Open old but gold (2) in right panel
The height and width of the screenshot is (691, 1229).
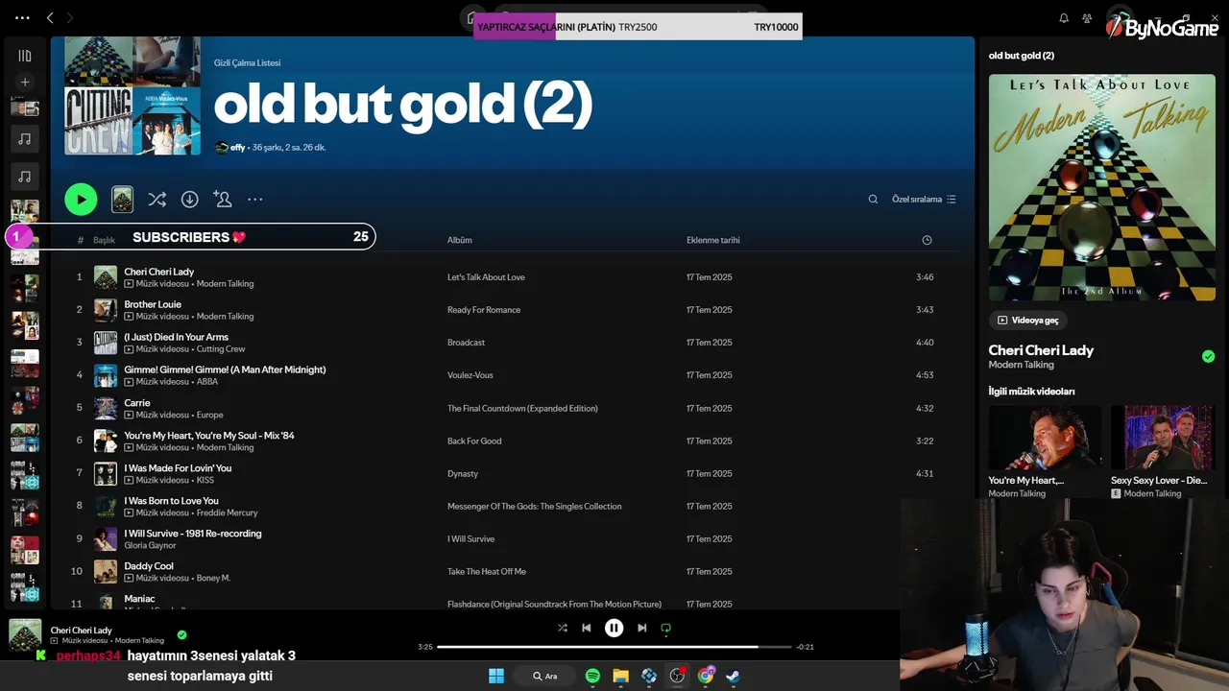(1022, 56)
